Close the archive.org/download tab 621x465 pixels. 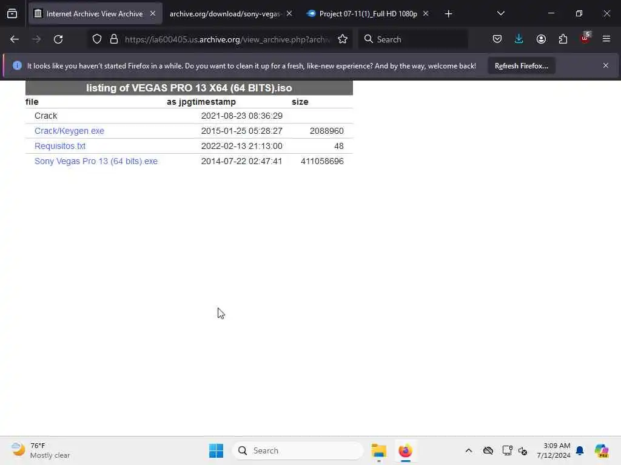click(x=289, y=13)
